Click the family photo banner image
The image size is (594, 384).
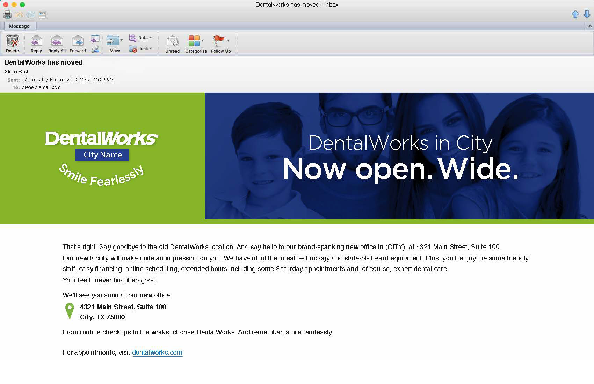coord(399,156)
